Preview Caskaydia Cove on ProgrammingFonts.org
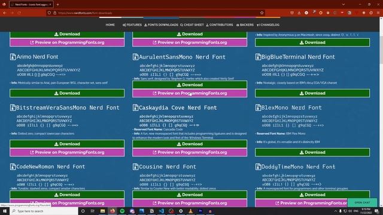 click(x=190, y=152)
